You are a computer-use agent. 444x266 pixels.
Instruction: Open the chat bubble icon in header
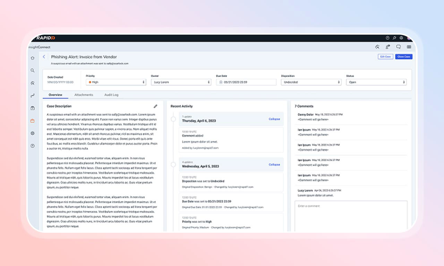coord(399,47)
